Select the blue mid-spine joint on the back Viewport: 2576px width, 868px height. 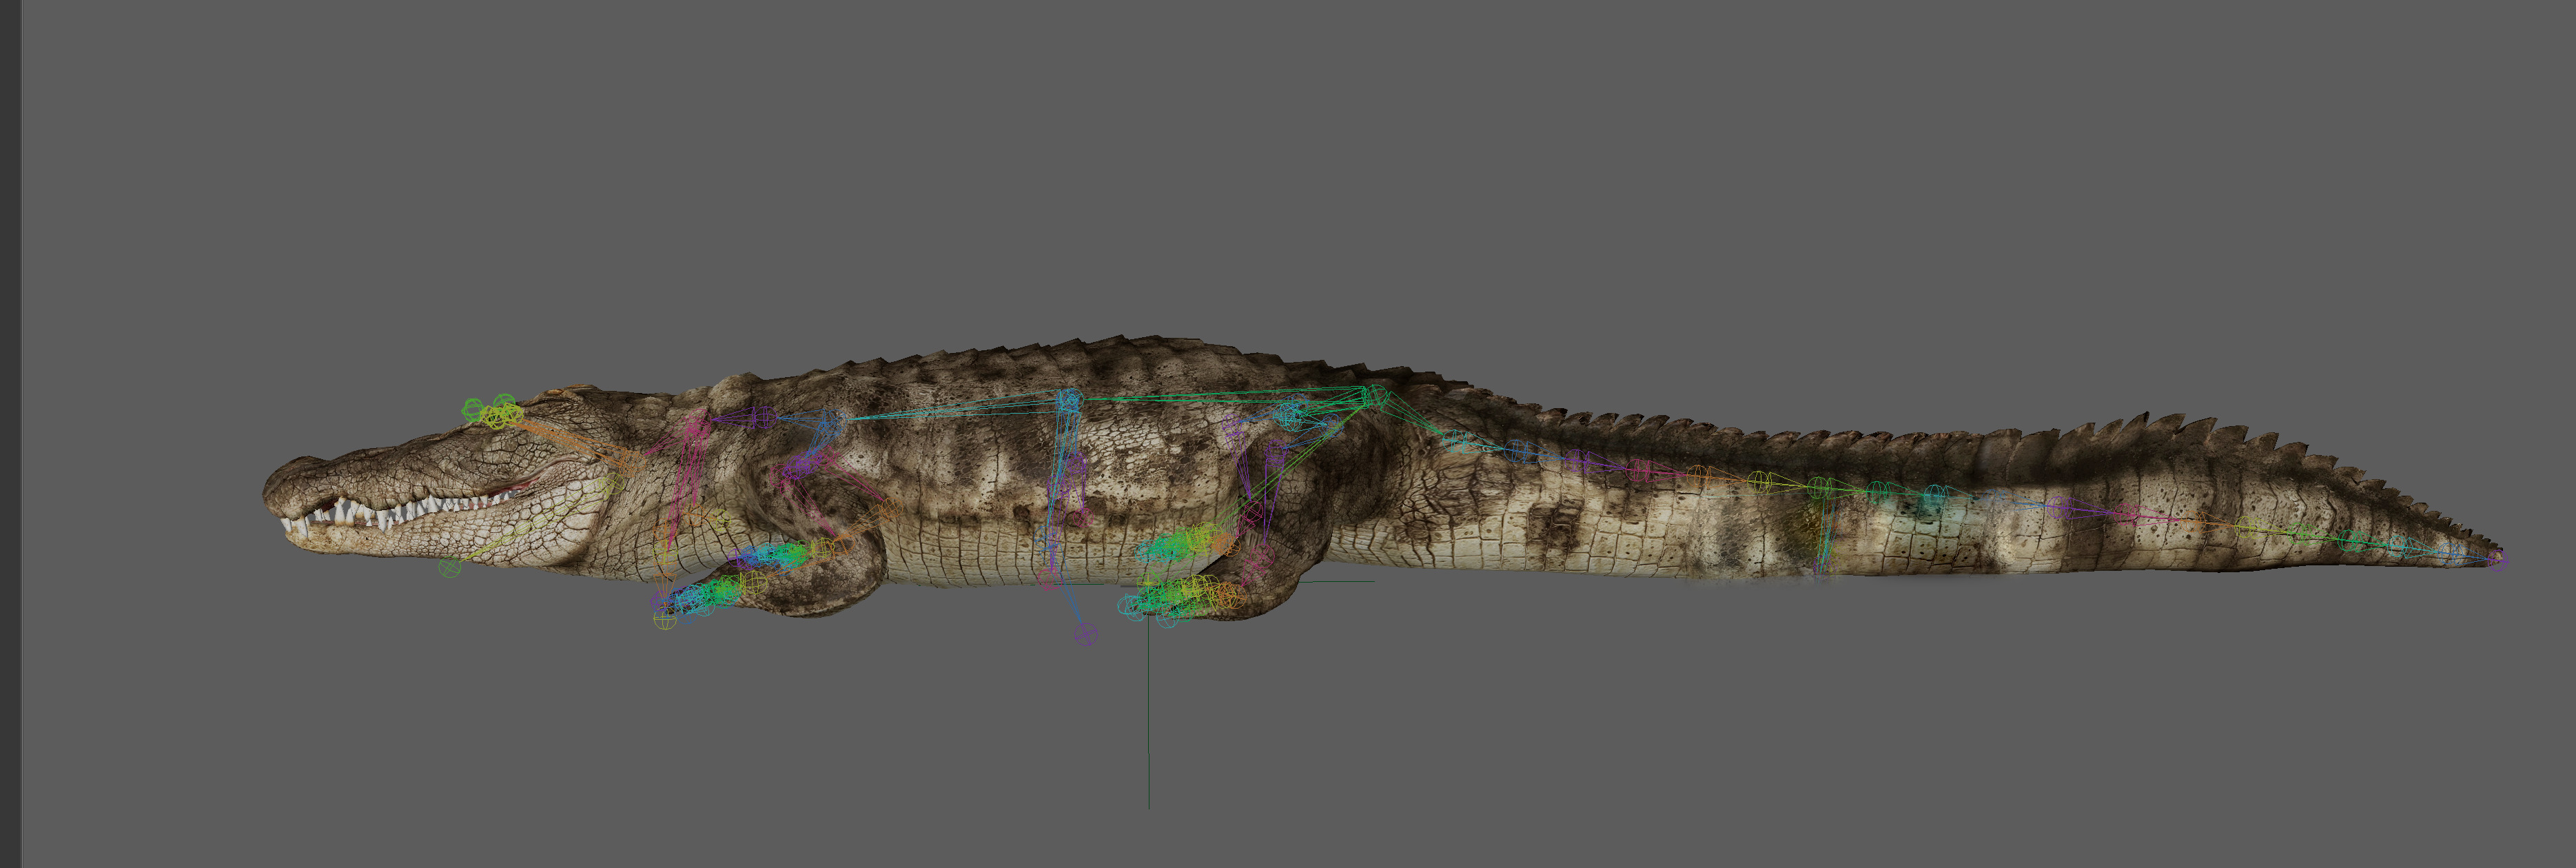point(1069,402)
